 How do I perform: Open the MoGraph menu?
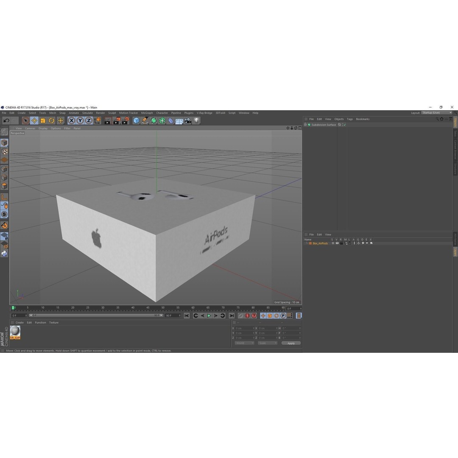147,113
